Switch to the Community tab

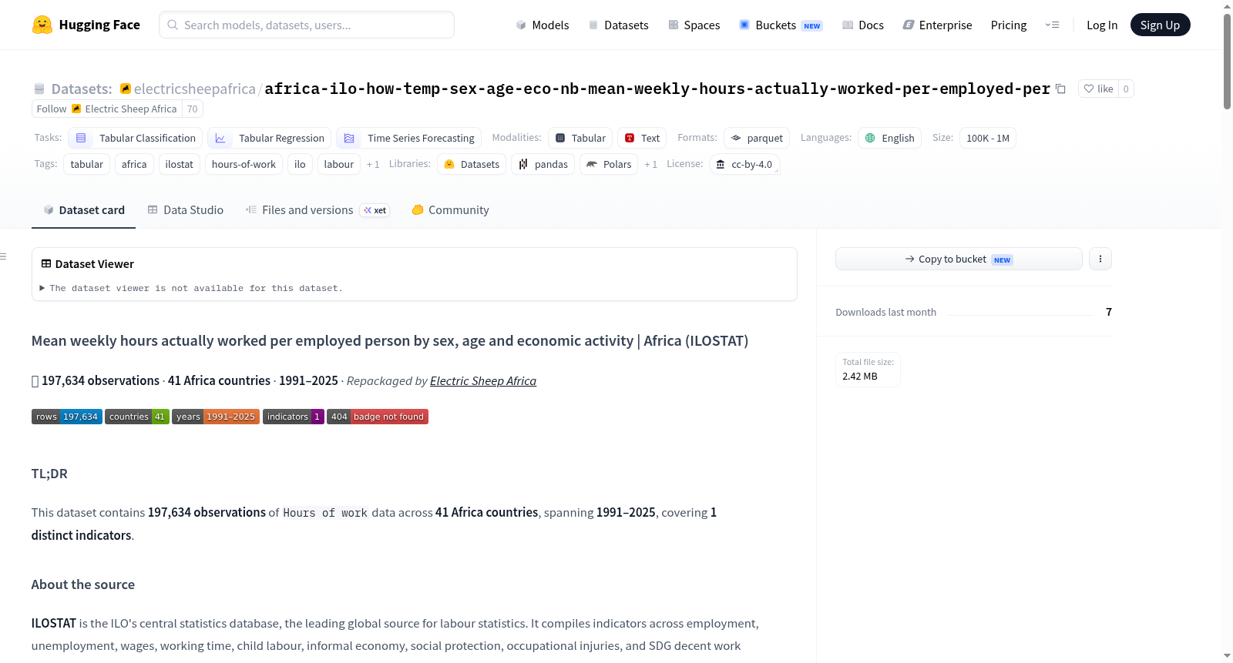pyautogui.click(x=450, y=210)
